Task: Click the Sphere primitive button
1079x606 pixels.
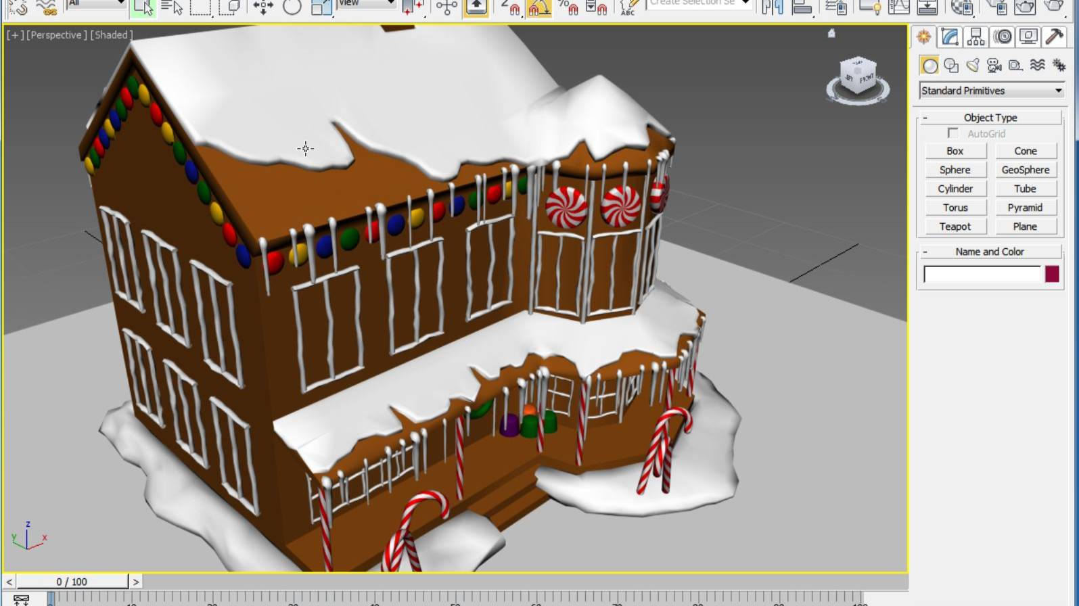Action: 955,170
